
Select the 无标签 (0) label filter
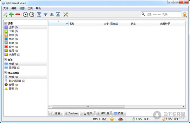[25, 68]
